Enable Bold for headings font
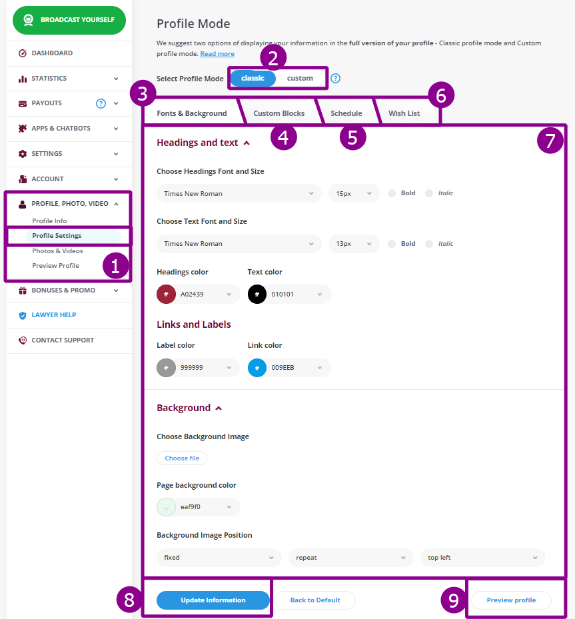Image resolution: width=575 pixels, height=619 pixels. tap(392, 193)
